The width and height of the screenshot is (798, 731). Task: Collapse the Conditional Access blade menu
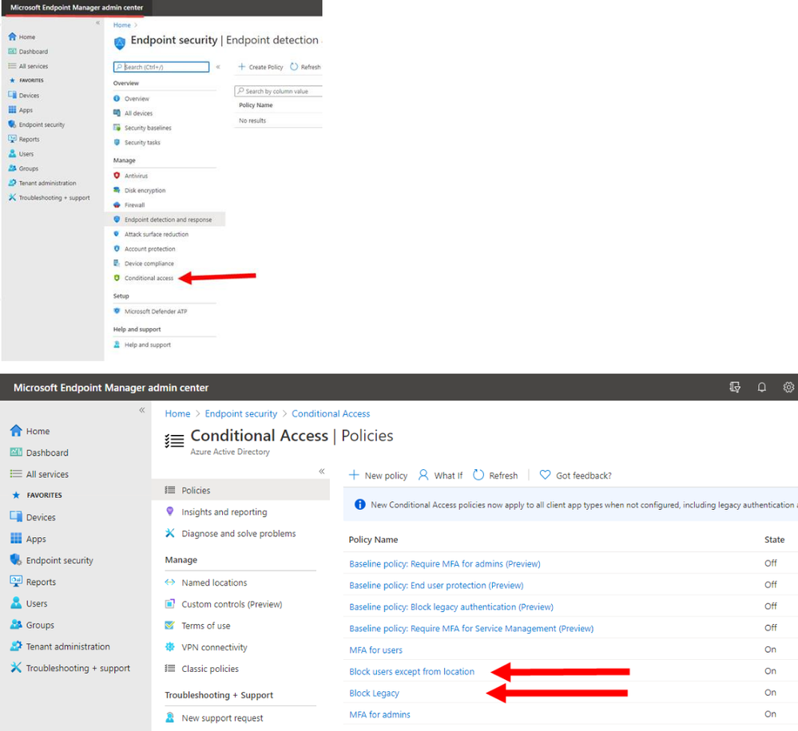pyautogui.click(x=322, y=471)
